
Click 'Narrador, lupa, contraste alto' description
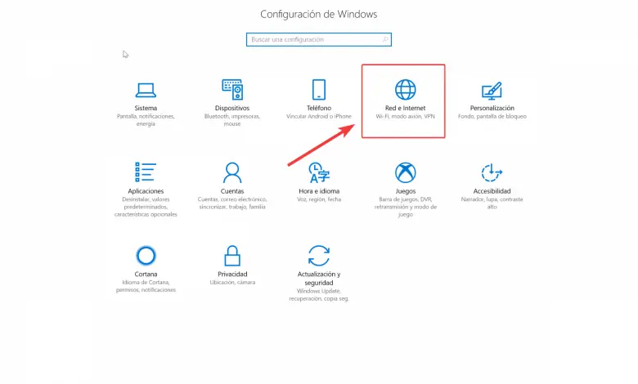[492, 203]
